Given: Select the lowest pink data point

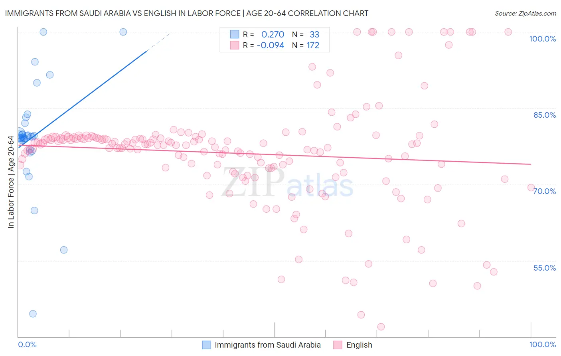Looking at the screenshot, I should pos(381,327).
